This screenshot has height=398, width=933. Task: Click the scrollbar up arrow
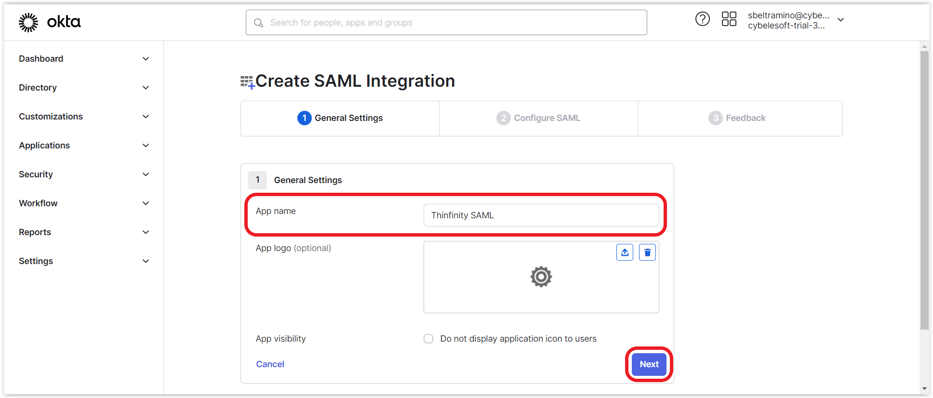click(924, 47)
